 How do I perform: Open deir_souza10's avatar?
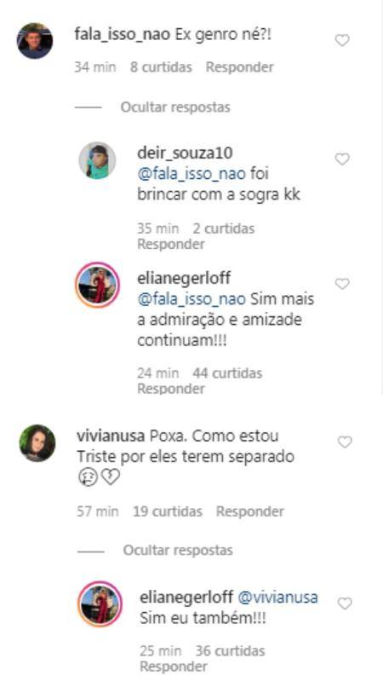coord(97,160)
